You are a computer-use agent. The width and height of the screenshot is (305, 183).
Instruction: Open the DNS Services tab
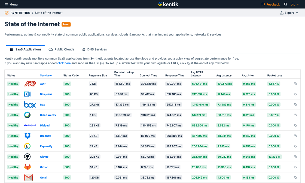click(94, 49)
